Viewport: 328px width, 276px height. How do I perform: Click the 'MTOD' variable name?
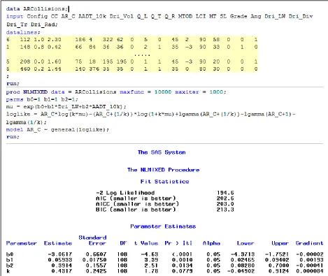(x=185, y=16)
